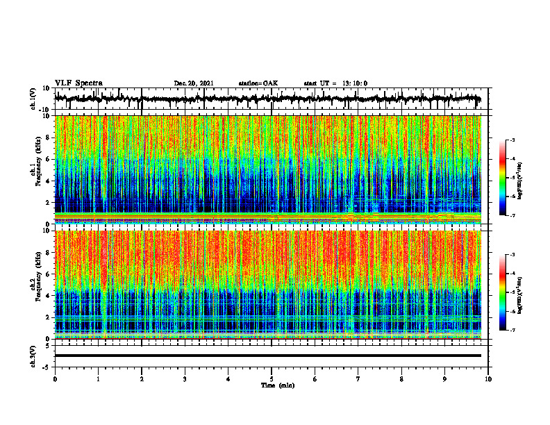
Task: Click the 'start UT = 13:10:0' text
Action: pyautogui.click(x=335, y=83)
